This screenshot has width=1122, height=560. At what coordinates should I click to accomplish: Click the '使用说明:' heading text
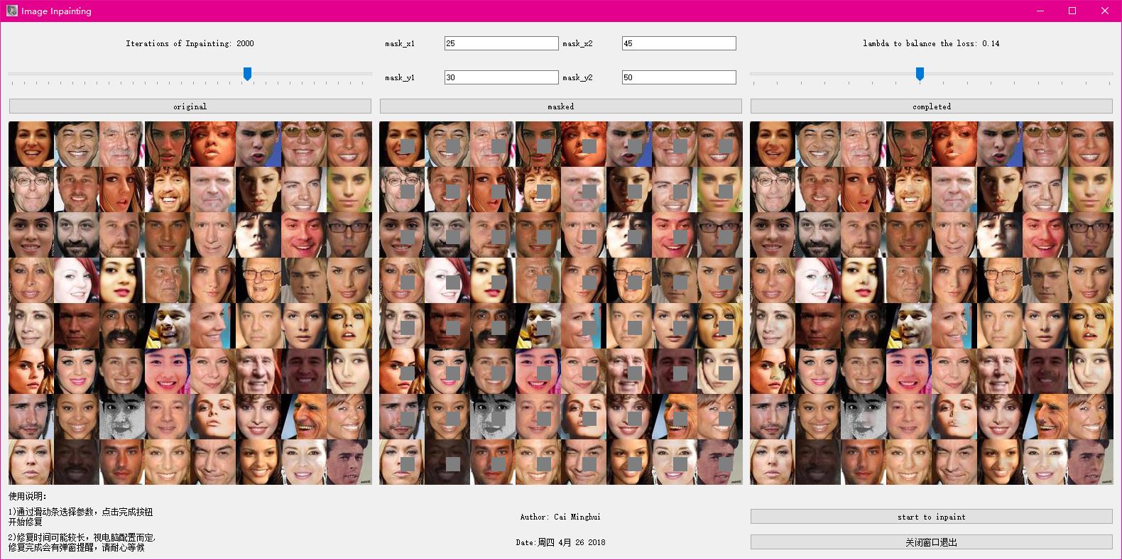28,496
